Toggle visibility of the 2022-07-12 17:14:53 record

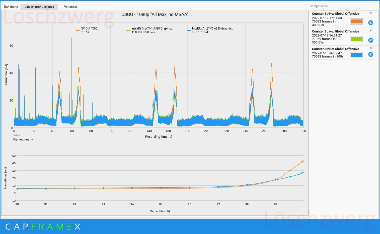tap(371, 23)
